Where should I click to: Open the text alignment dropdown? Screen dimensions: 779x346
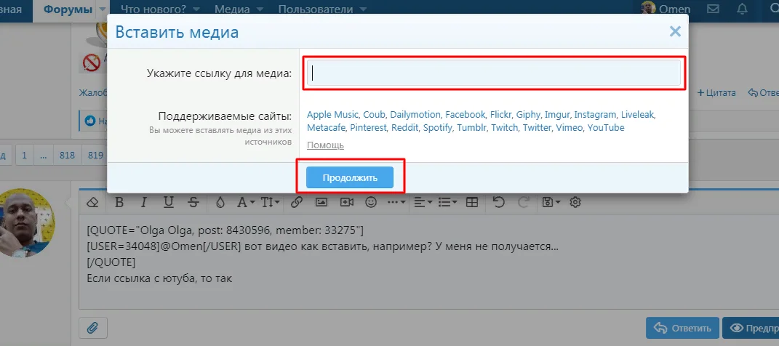tap(423, 203)
